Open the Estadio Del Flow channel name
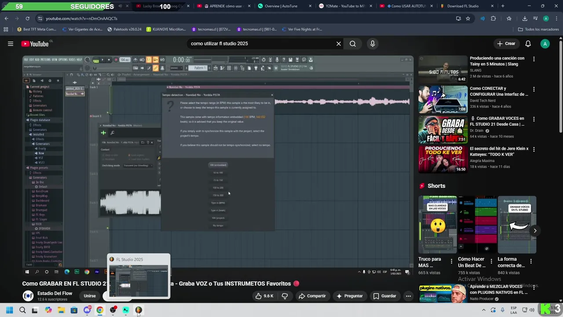The height and width of the screenshot is (317, 563). click(x=55, y=293)
